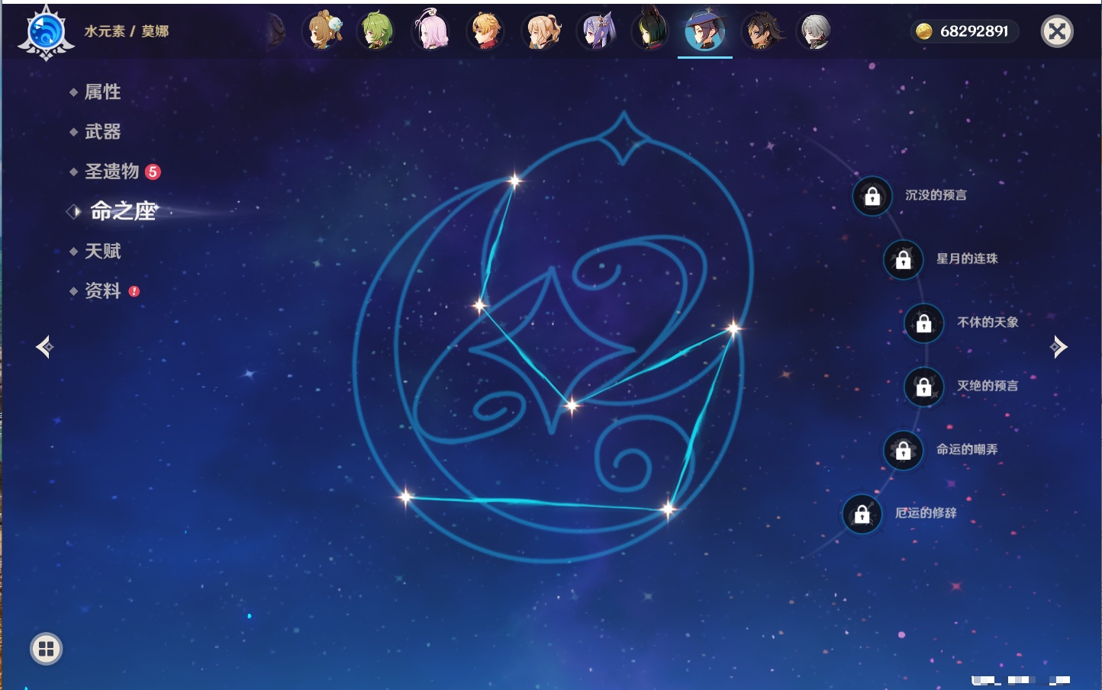Select the 命运的嘲弄 constellation name
The width and height of the screenshot is (1102, 690).
967,449
